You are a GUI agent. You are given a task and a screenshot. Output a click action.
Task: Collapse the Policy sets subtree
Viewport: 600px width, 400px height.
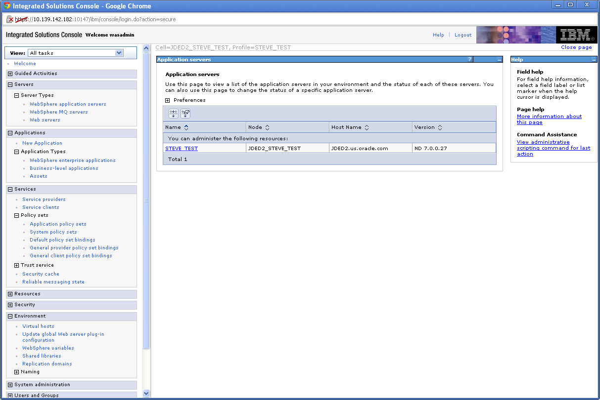click(17, 215)
